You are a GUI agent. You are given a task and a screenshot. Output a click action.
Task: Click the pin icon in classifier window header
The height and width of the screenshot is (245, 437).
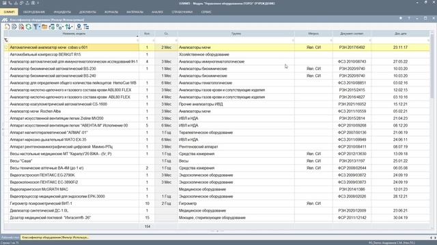tap(409, 18)
